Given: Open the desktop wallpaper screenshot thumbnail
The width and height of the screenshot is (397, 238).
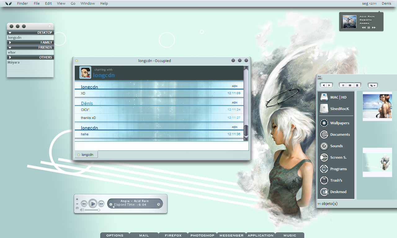Looking at the screenshot, I should click(377, 162).
